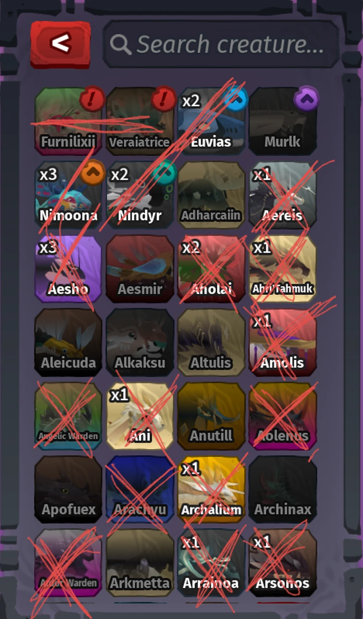This screenshot has height=619, width=363.
Task: Open the Aleicuda creature tile
Action: click(x=68, y=342)
